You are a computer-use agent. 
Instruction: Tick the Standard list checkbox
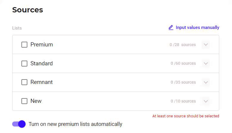pyautogui.click(x=24, y=64)
